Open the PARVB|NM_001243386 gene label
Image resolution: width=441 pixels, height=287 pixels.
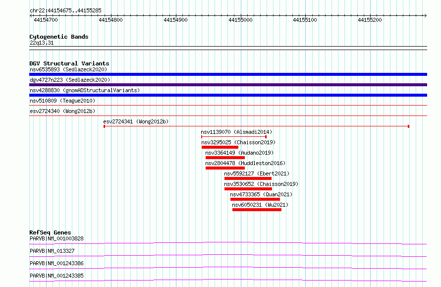click(x=56, y=263)
